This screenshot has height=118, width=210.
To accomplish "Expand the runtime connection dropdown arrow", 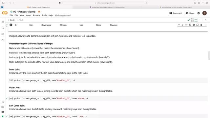I will coord(200,20).
